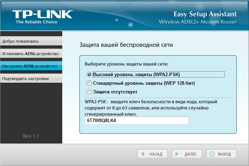The width and height of the screenshot is (249, 166).
Task: Select the WEP 128-бит standard security radio
Action: click(x=89, y=83)
